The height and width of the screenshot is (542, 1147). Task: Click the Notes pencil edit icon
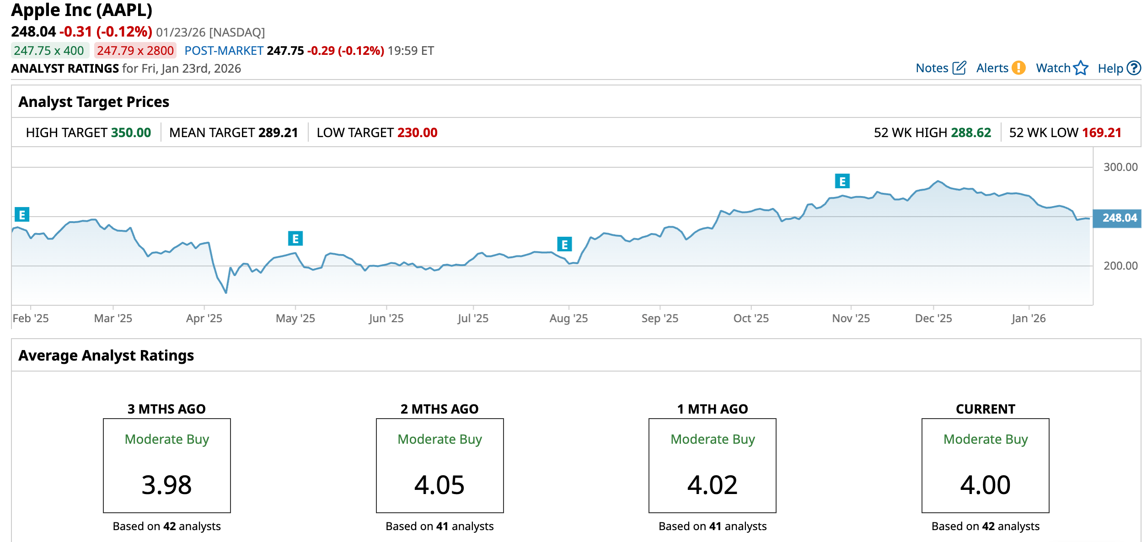coord(959,68)
